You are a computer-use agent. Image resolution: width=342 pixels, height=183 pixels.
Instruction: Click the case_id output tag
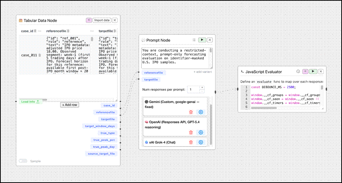pyautogui.click(x=109, y=106)
